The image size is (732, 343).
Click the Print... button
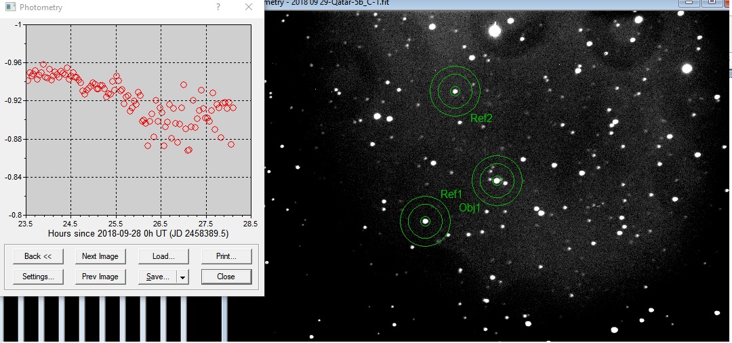[x=226, y=256]
